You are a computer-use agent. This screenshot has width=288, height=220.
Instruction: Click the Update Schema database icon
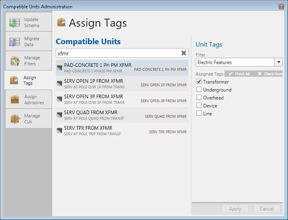point(15,22)
